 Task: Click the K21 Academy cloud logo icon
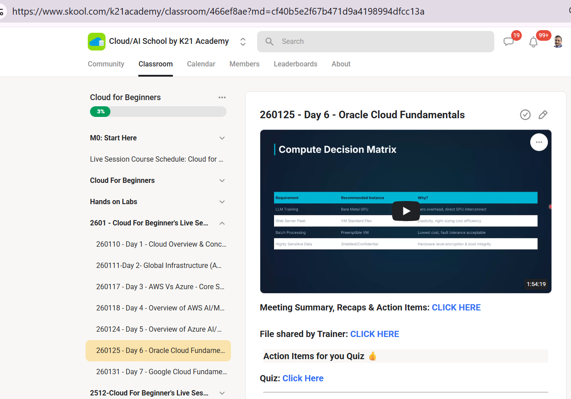pyautogui.click(x=97, y=42)
